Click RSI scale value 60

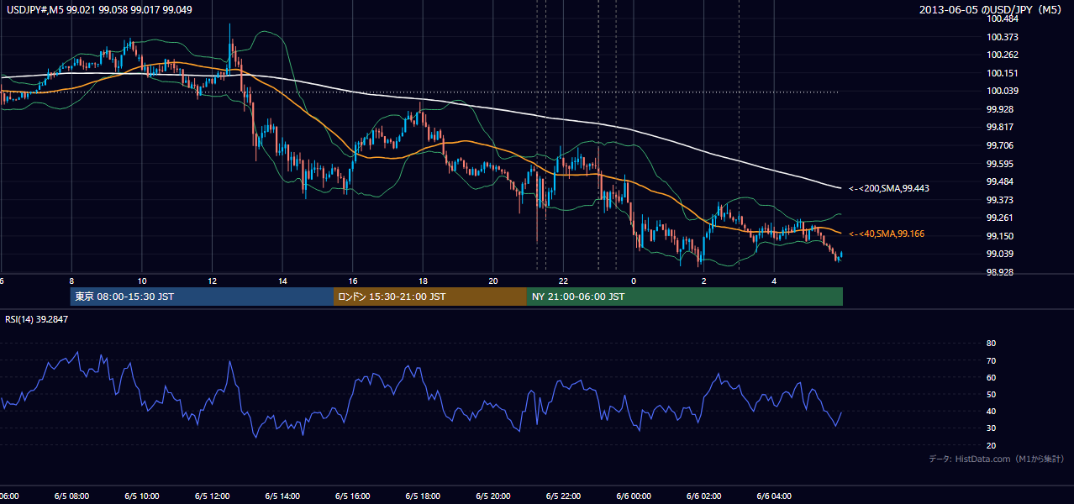click(x=992, y=377)
